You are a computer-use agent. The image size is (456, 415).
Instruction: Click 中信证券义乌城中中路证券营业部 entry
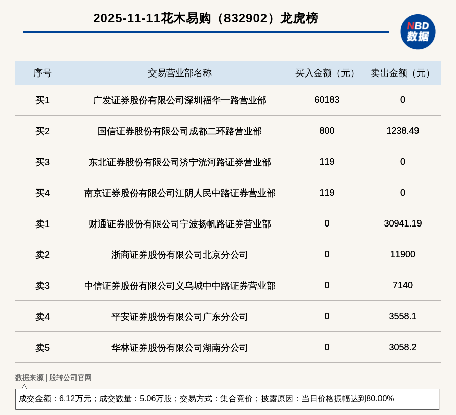click(x=179, y=286)
